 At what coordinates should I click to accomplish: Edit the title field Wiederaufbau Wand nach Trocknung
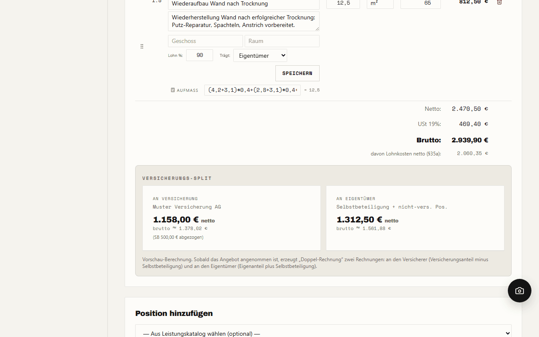(x=244, y=4)
